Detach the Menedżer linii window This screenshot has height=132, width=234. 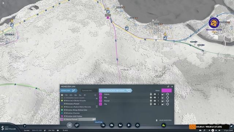168,87
